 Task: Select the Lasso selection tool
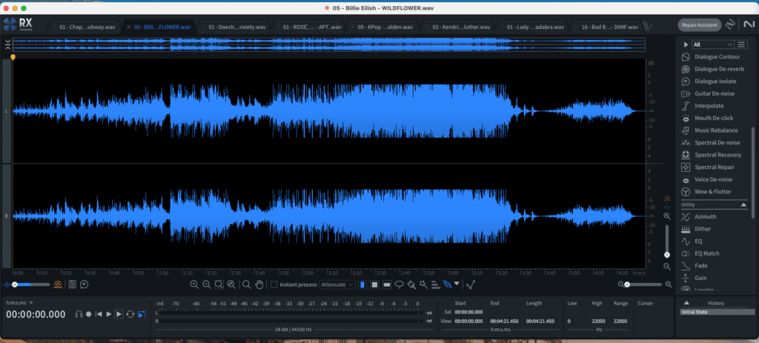point(400,284)
